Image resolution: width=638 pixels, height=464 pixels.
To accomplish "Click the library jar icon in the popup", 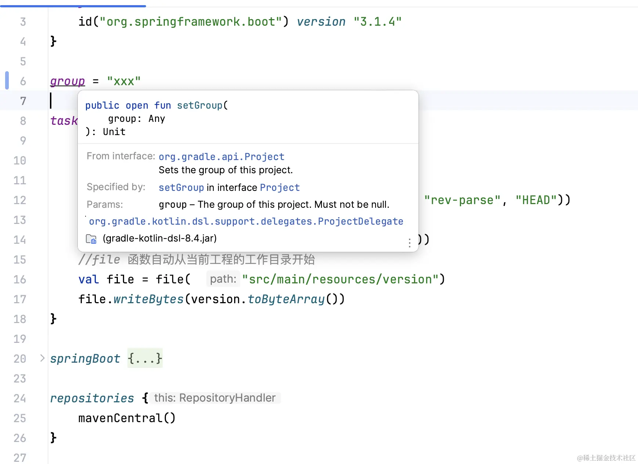I will (x=91, y=239).
